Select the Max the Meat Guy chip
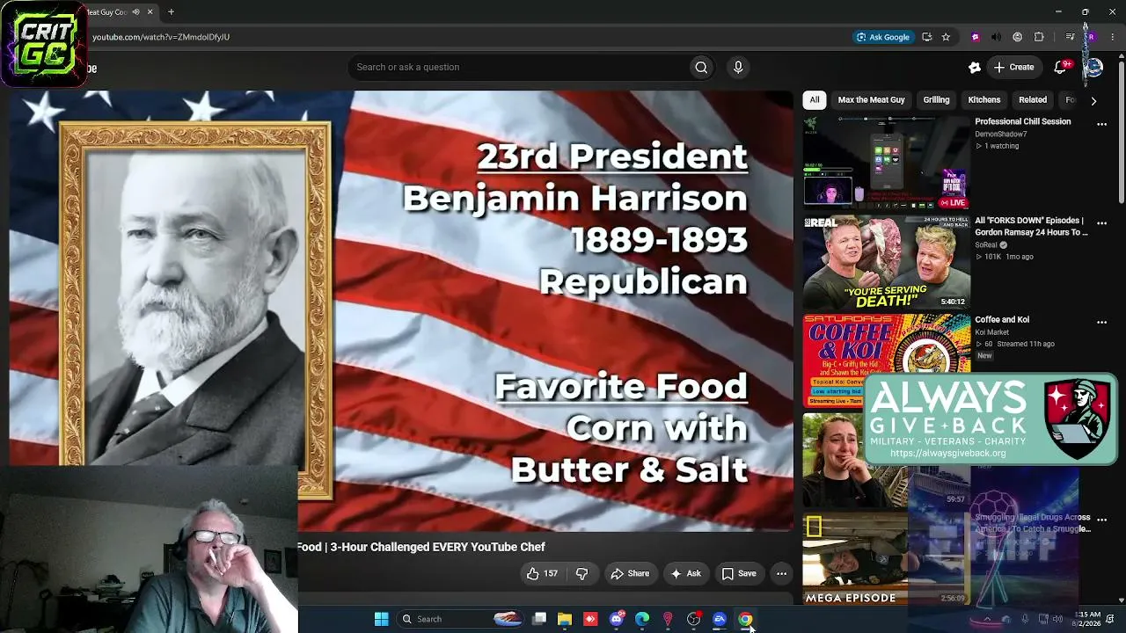 [x=871, y=100]
